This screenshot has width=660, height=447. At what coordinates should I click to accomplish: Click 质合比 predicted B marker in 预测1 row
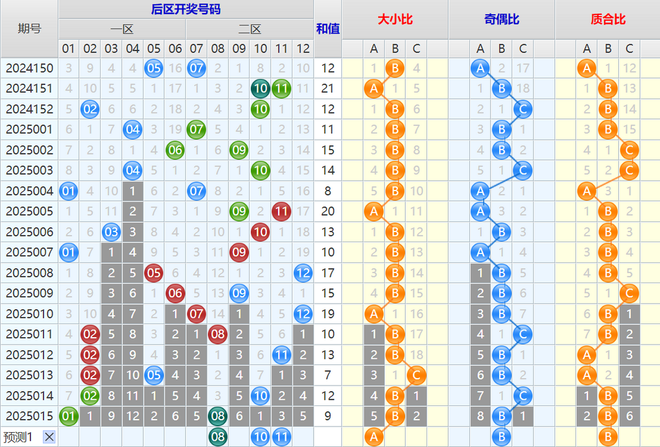click(608, 437)
